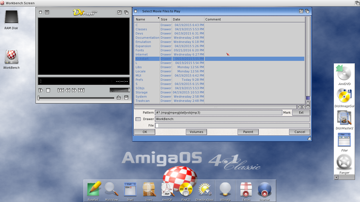Launch AmiDVD from the side dock

pos(344,75)
